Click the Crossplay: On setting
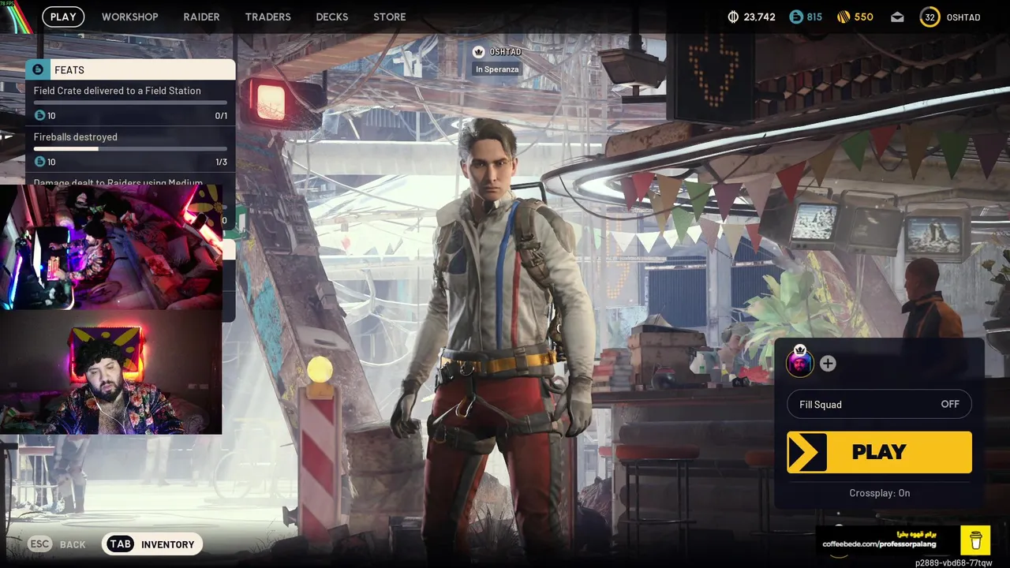Screen dimensions: 1010x568 [x=879, y=493]
